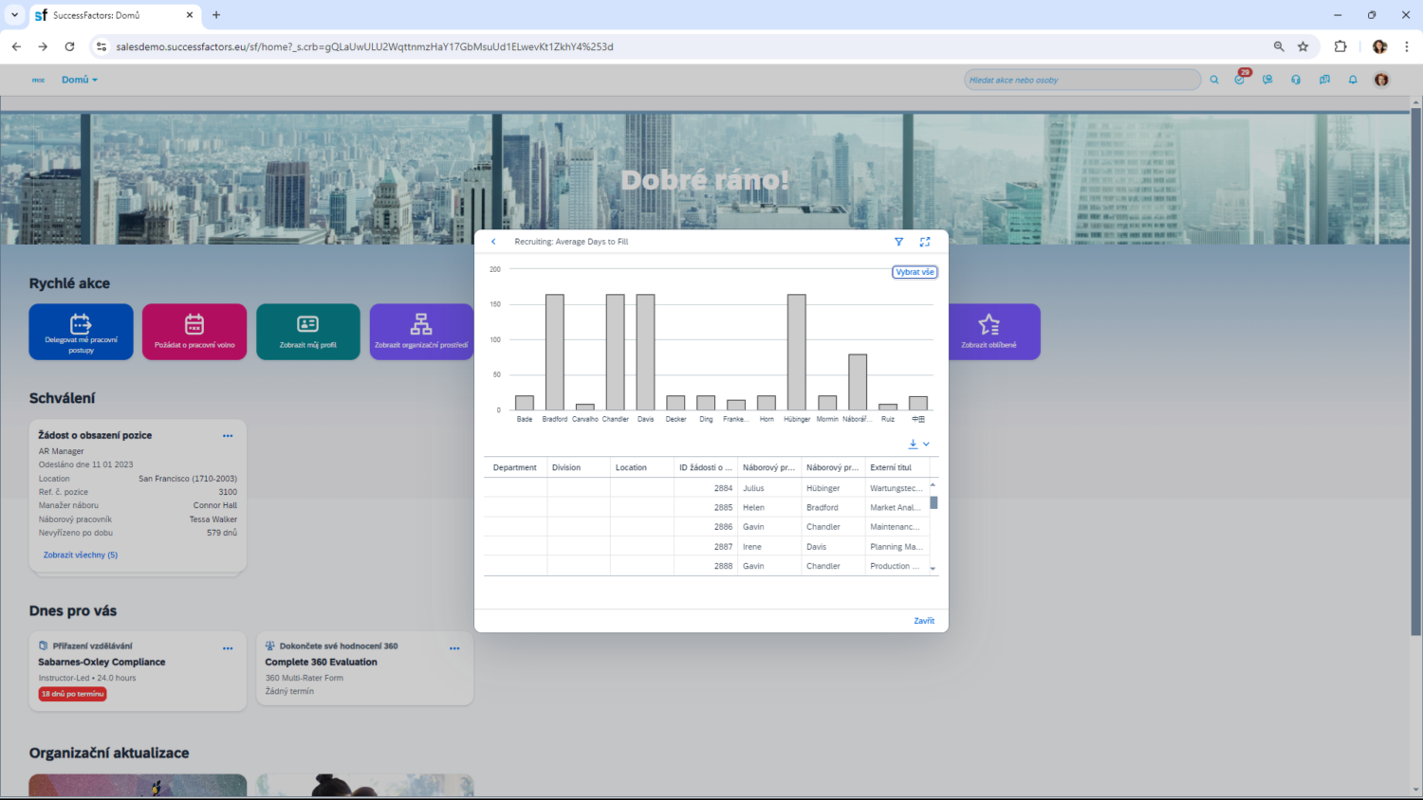The width and height of the screenshot is (1423, 800).
Task: Close the dialog with Zavřít
Action: point(924,621)
